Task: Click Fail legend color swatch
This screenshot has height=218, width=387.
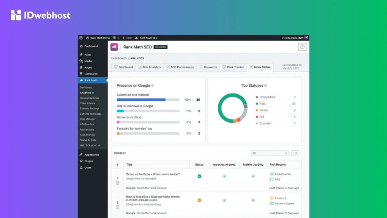Action: 257,117
